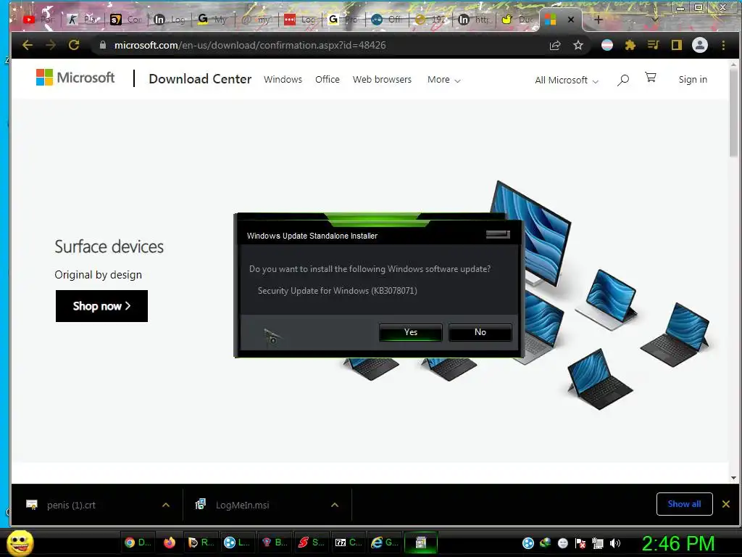Switch to the 'Off' tab
The height and width of the screenshot is (557, 742).
[x=386, y=20]
